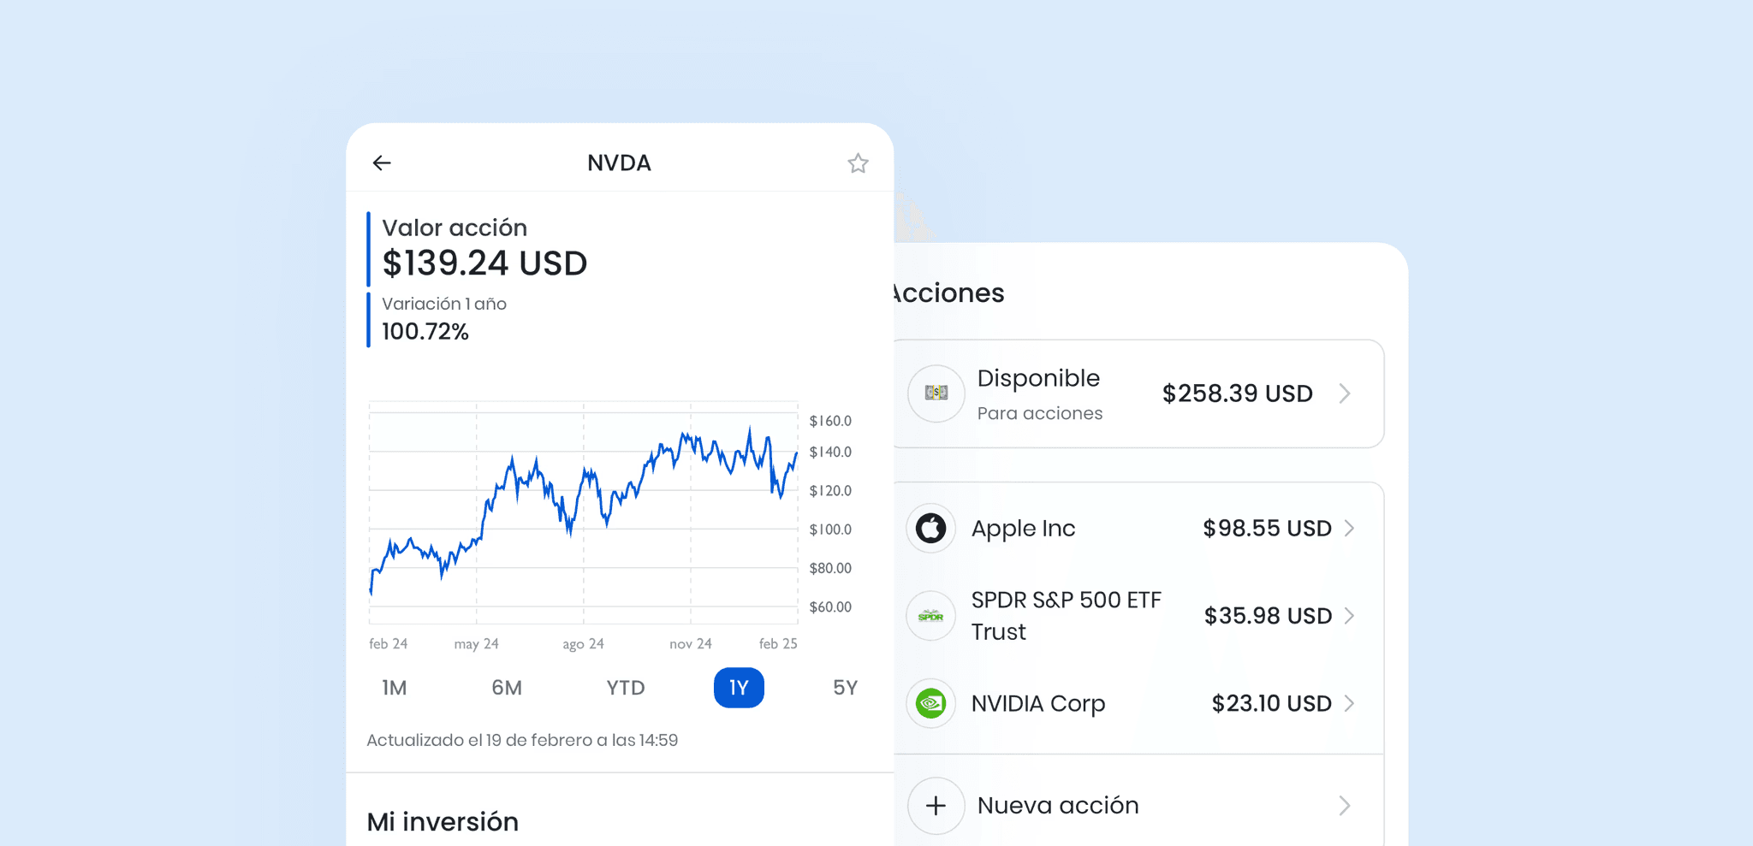Go back using the left arrow icon
1753x846 pixels.
click(382, 163)
